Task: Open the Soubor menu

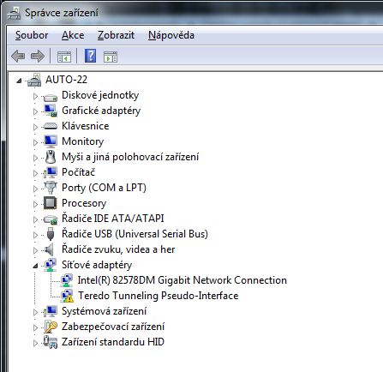Action: tap(32, 35)
